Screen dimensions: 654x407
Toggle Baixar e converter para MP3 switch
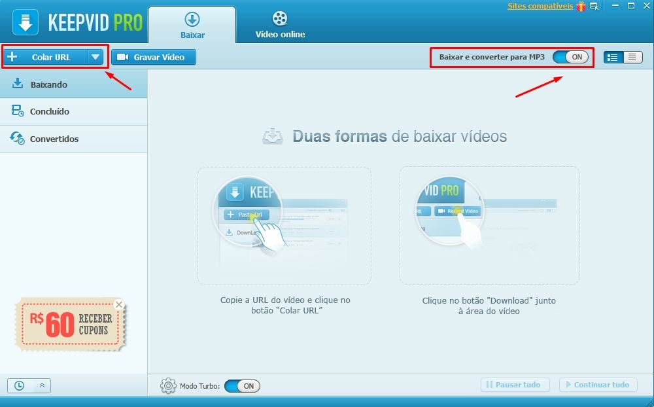[570, 57]
